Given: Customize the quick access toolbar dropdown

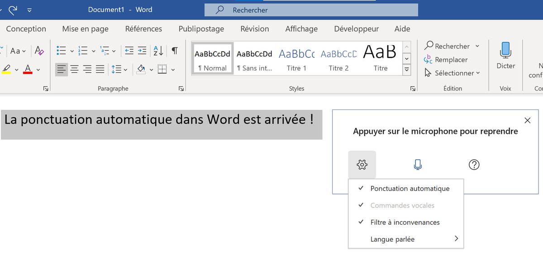Looking at the screenshot, I should (30, 9).
